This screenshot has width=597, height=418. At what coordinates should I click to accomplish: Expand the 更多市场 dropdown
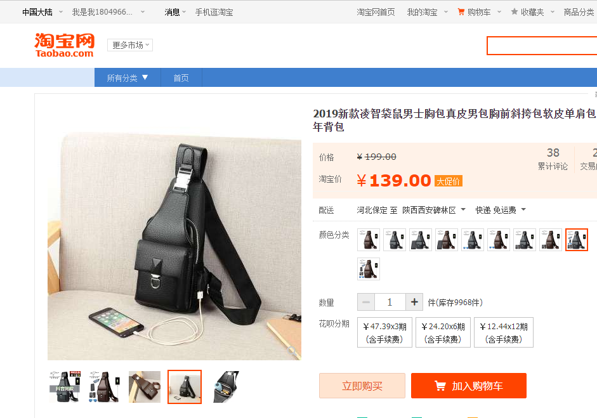(130, 45)
